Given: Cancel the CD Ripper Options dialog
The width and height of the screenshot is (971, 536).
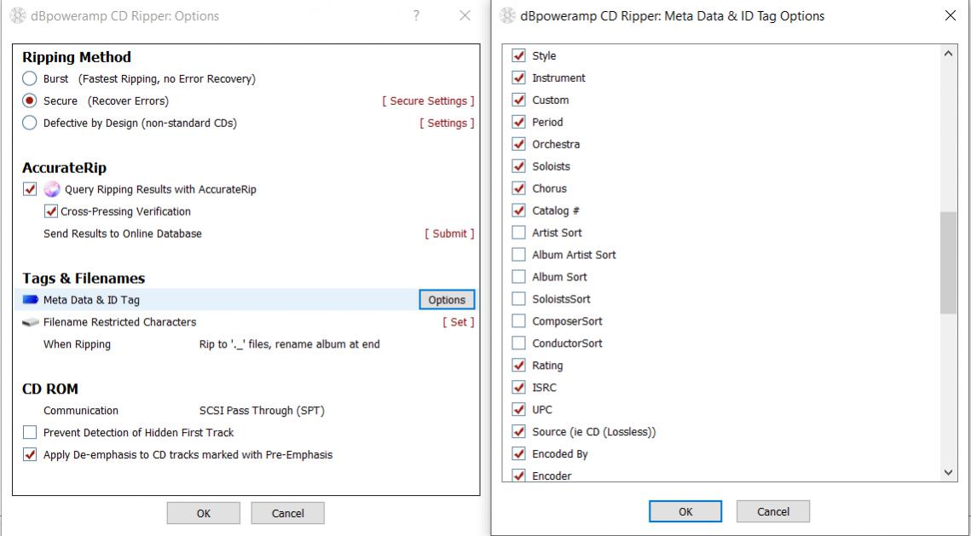Looking at the screenshot, I should [287, 513].
